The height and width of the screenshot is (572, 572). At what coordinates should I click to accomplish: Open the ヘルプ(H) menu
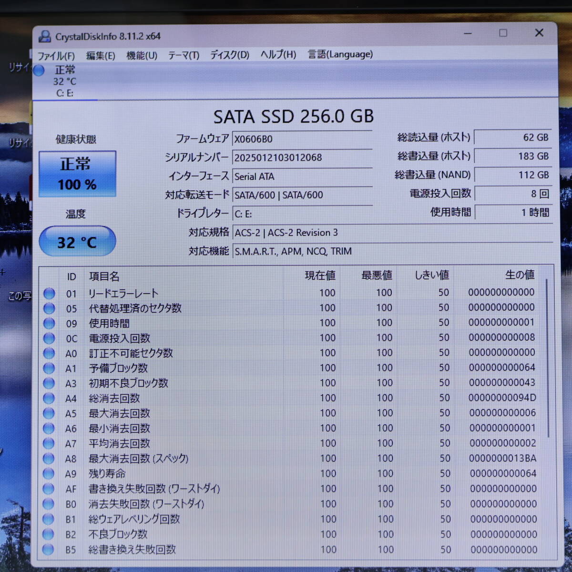278,54
